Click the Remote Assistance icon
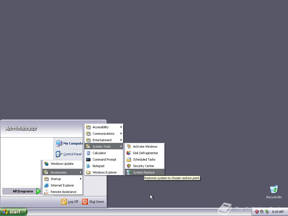Image resolution: width=288 pixels, height=216 pixels. point(46,192)
